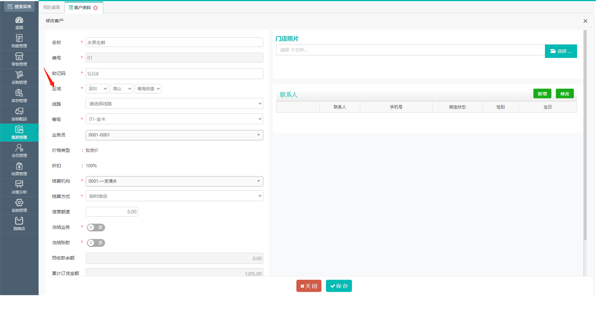
Task: Click the right-side vertical scrollbar
Action: 585,135
